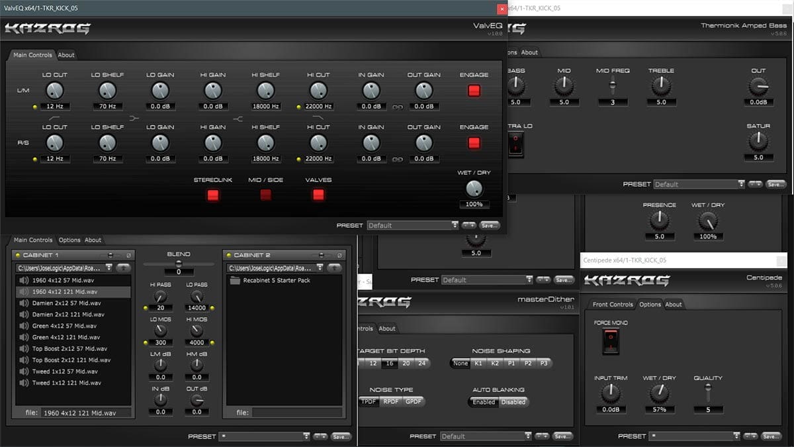The height and width of the screenshot is (447, 794).
Task: Click speaker icon beside Tweed 1x12 57 Mid.wav
Action: point(23,372)
